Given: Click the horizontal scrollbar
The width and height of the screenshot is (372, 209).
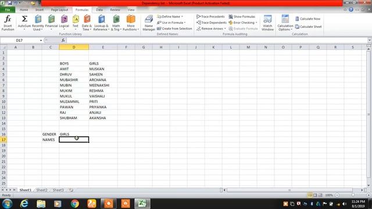Looking at the screenshot, I should (x=289, y=190).
